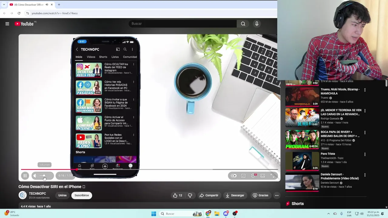Open the player settings gear

(253, 176)
